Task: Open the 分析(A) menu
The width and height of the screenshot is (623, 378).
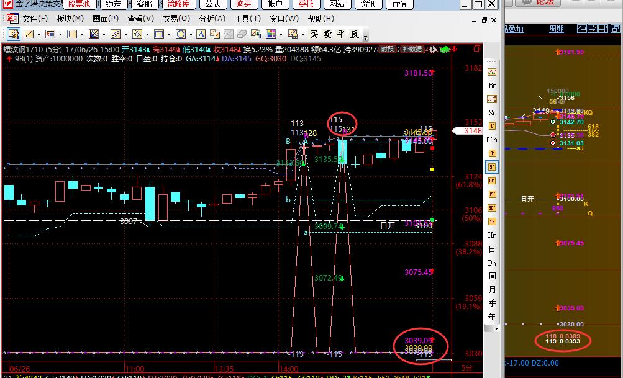Action: click(212, 19)
